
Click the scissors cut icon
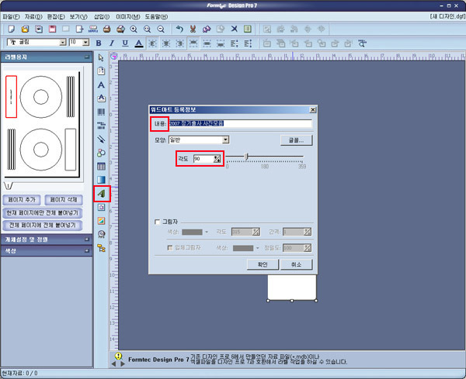193,29
